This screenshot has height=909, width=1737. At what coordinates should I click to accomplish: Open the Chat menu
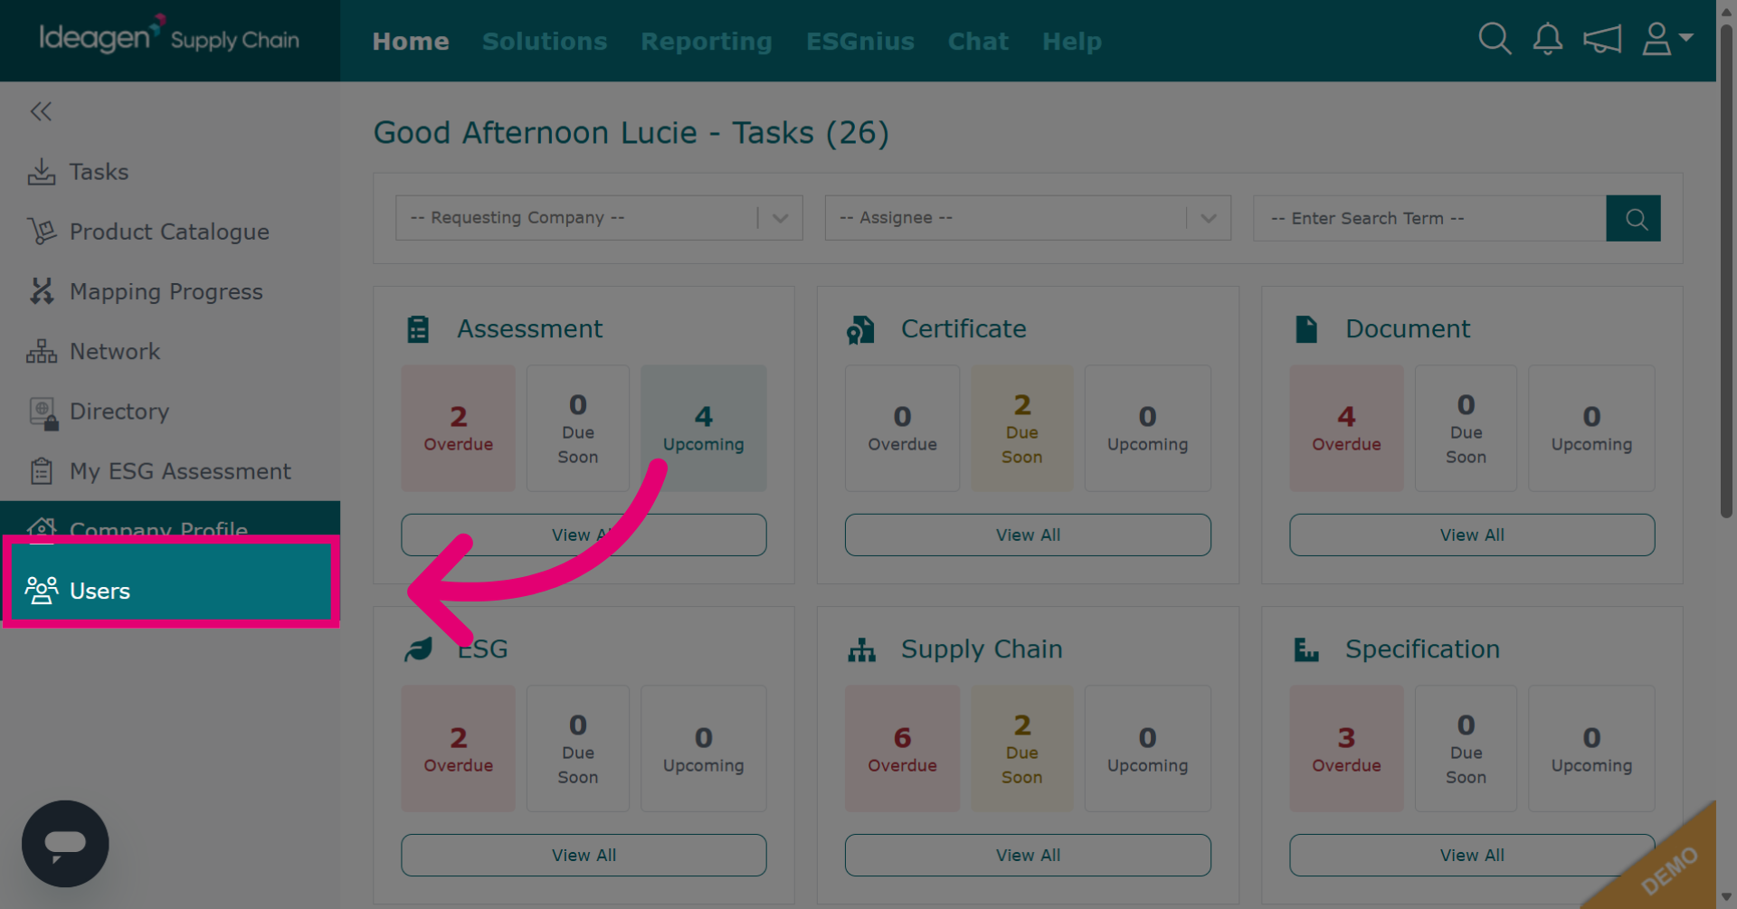[978, 42]
